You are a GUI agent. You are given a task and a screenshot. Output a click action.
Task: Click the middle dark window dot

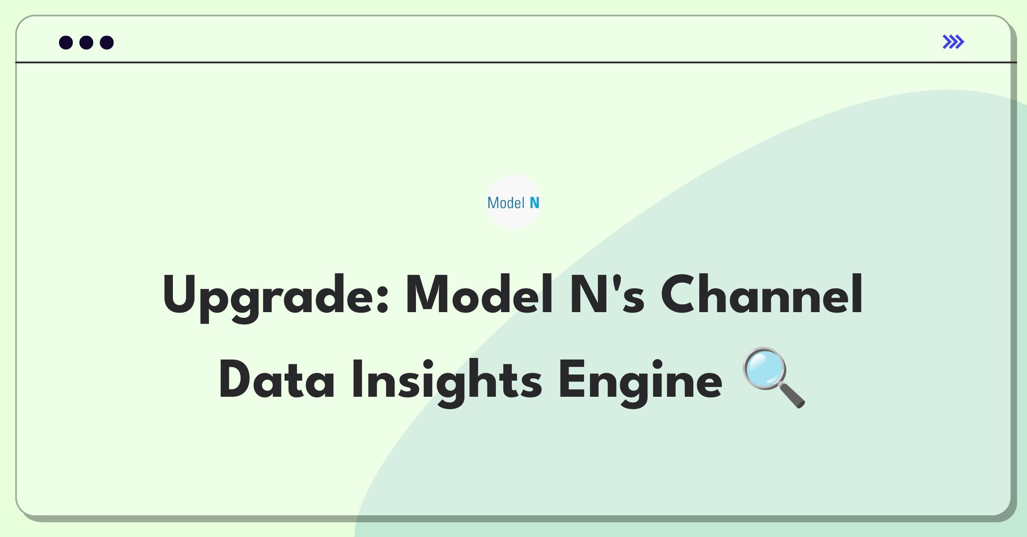pyautogui.click(x=86, y=42)
